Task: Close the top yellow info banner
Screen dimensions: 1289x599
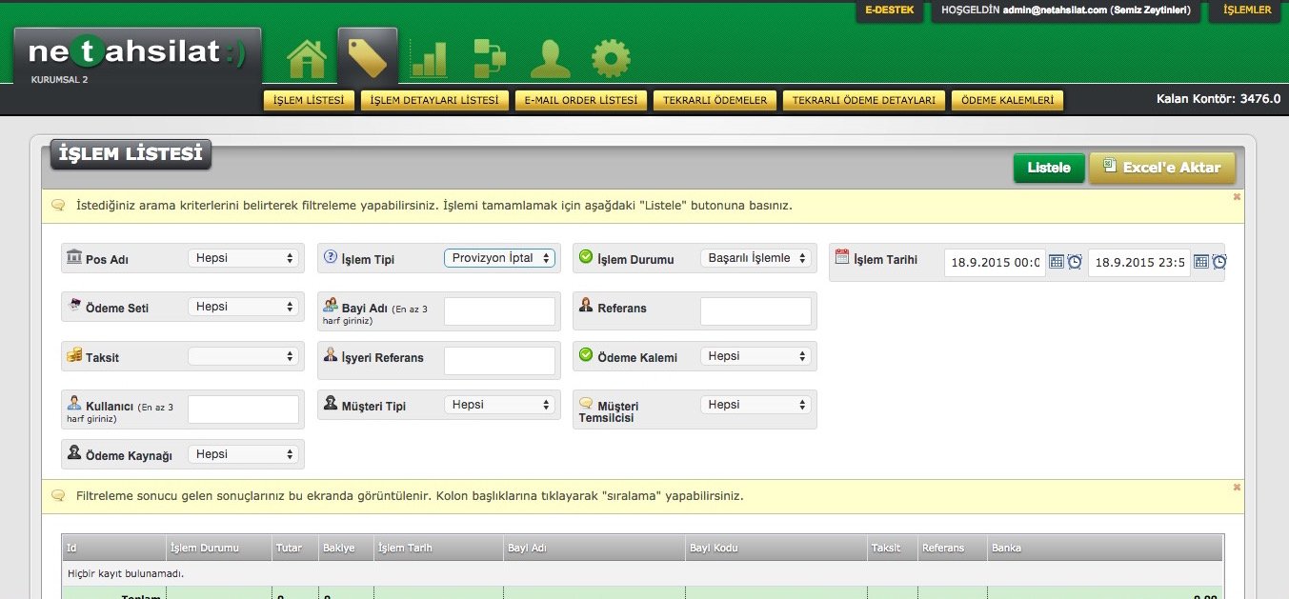Action: pyautogui.click(x=1237, y=197)
